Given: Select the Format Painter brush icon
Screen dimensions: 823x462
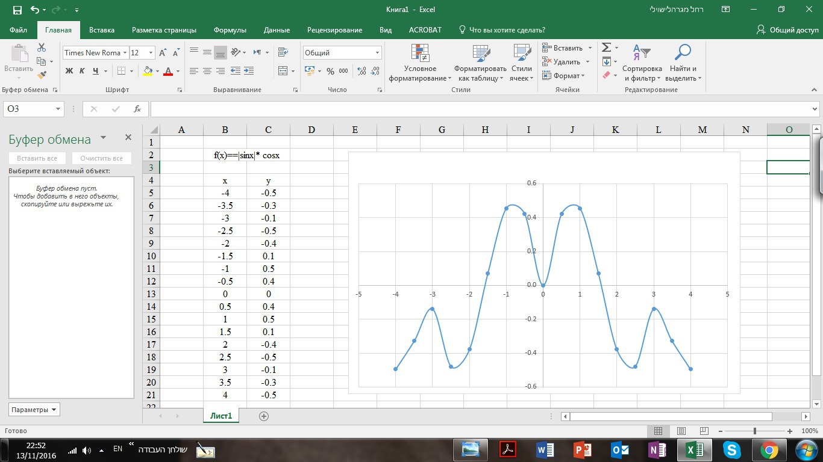Looking at the screenshot, I should click(x=42, y=75).
